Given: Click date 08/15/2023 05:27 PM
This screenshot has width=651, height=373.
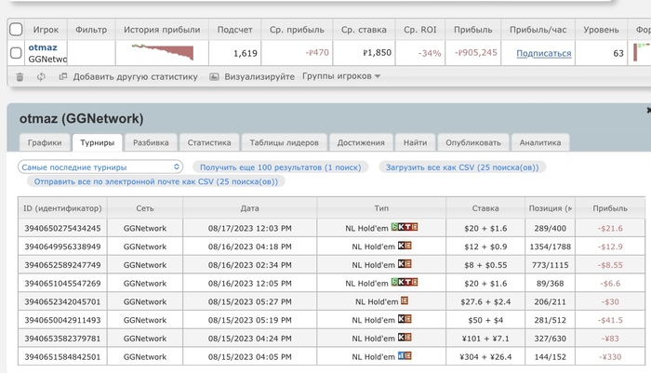Looking at the screenshot, I should pos(249,301).
